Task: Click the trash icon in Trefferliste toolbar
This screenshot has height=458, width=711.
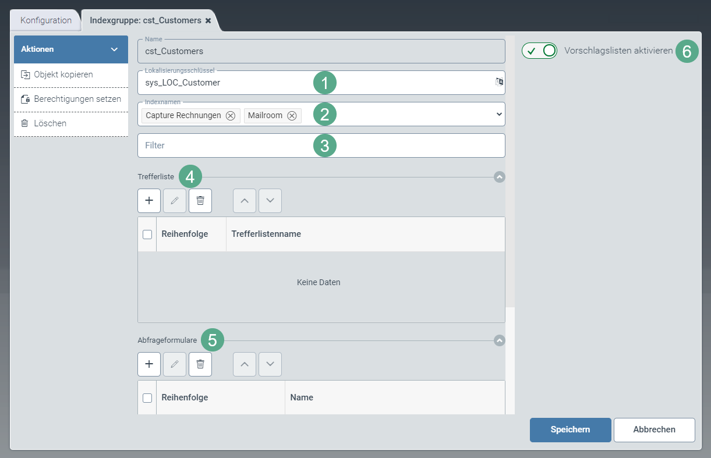Action: (x=200, y=201)
